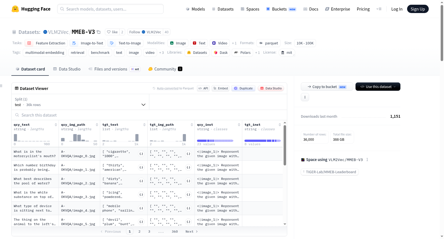The height and width of the screenshot is (239, 444).
Task: Click the VLM2Vec organization avatar icon
Action: 45,32
